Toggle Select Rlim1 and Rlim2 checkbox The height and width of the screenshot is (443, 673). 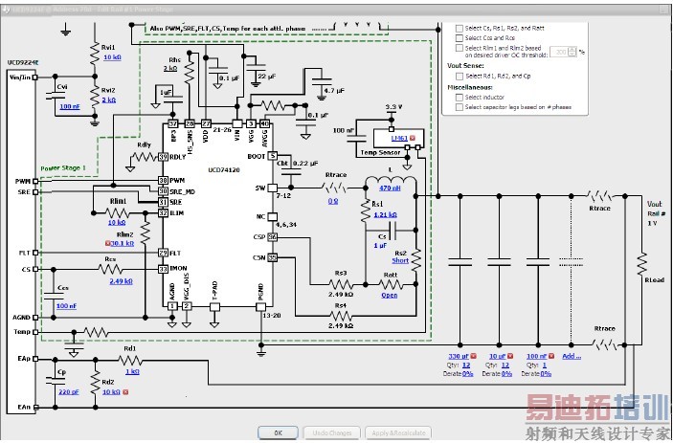point(460,48)
